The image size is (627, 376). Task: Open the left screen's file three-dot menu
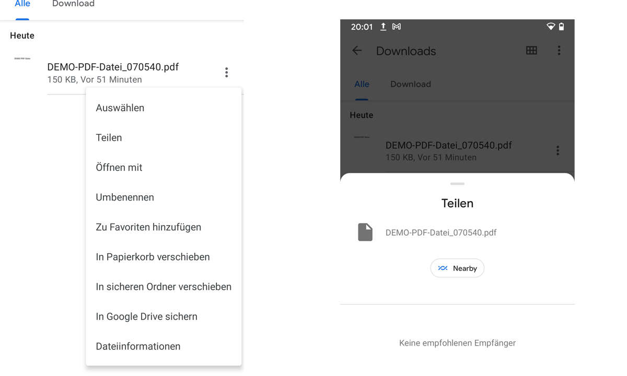click(x=226, y=73)
